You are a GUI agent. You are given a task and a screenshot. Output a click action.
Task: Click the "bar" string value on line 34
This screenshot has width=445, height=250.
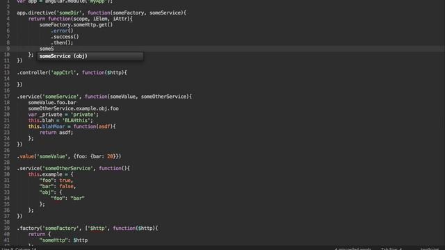(77, 198)
